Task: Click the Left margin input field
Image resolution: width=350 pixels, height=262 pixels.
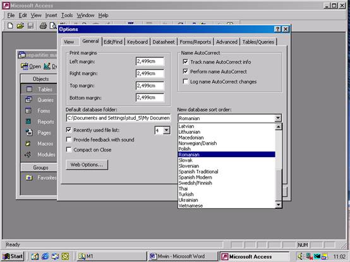Action: click(x=150, y=61)
